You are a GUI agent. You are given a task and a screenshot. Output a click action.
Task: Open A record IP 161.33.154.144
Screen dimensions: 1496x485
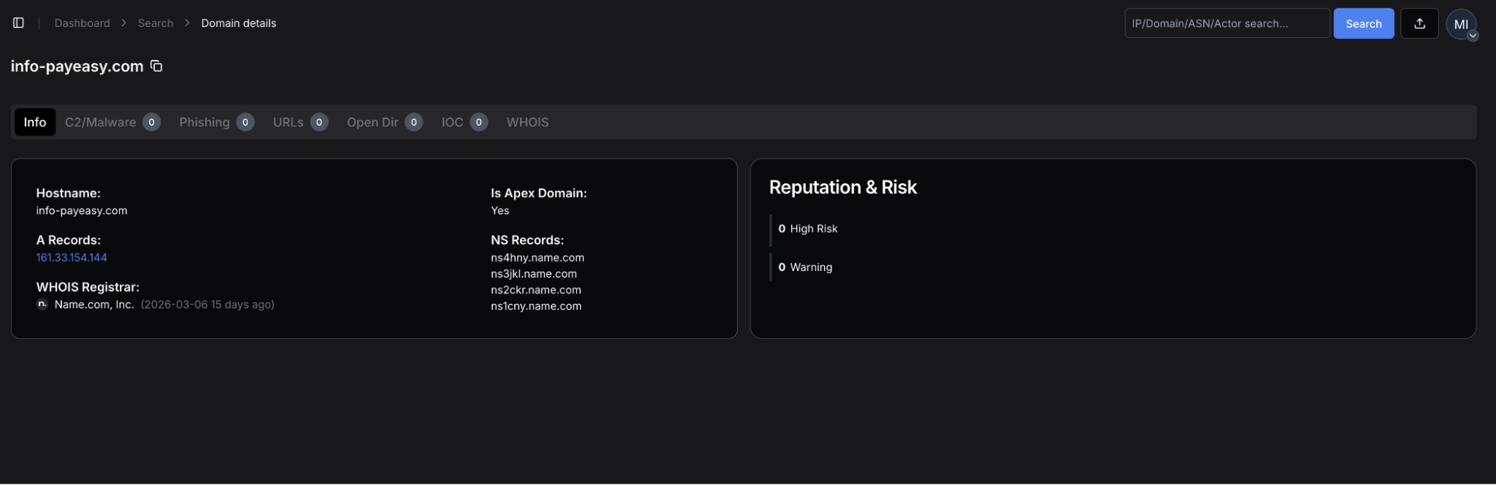pos(72,257)
